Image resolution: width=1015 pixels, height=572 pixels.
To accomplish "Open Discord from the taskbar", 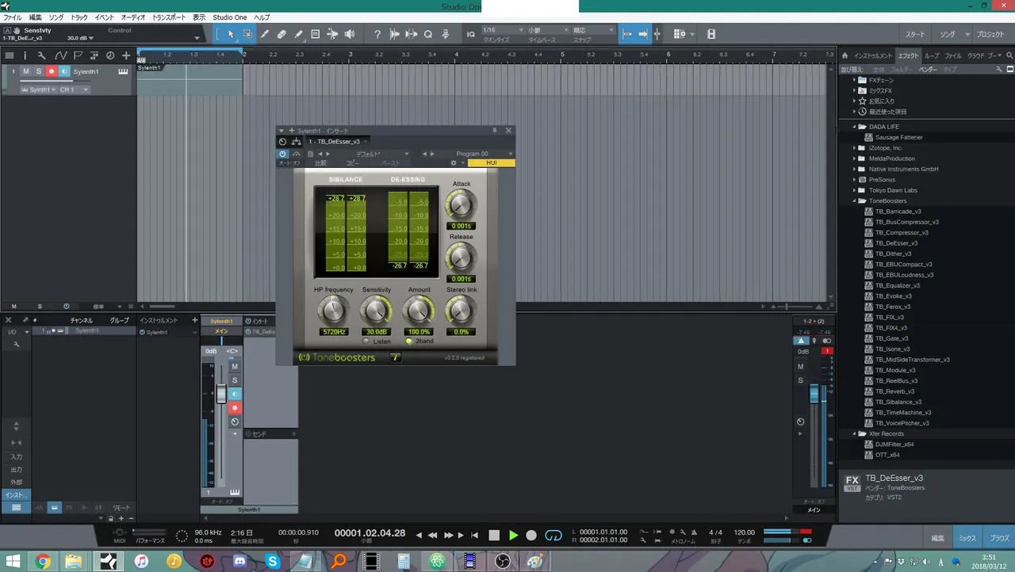I will pyautogui.click(x=240, y=561).
